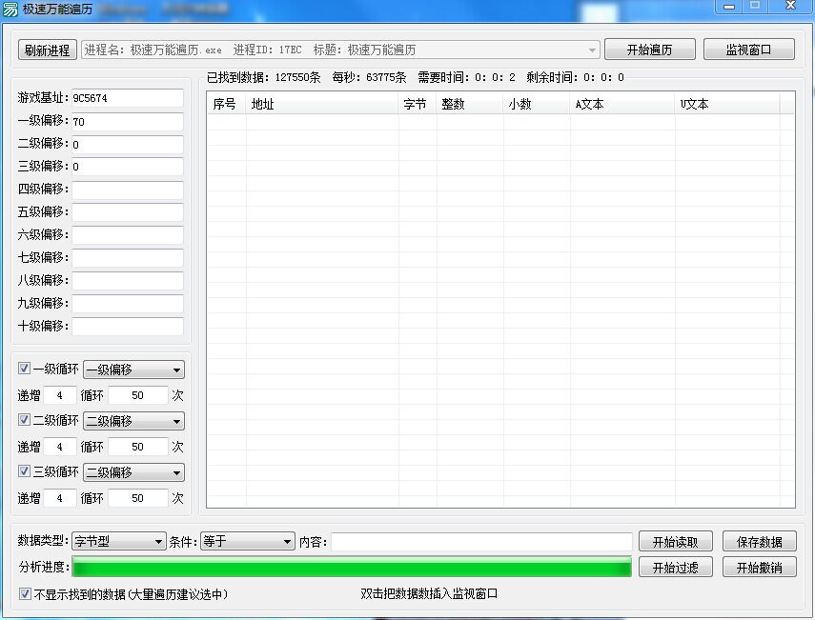Click the 剩余时间 status text
Screen dimensions: 815x620
point(575,77)
